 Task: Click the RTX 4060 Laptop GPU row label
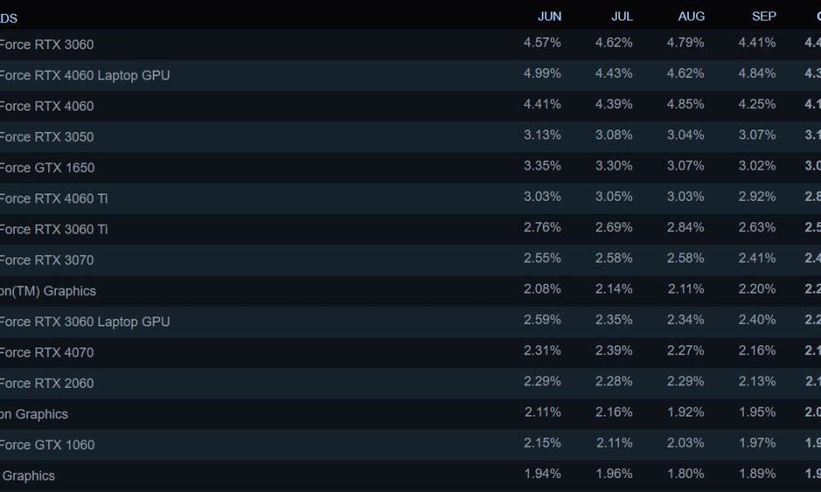click(85, 75)
